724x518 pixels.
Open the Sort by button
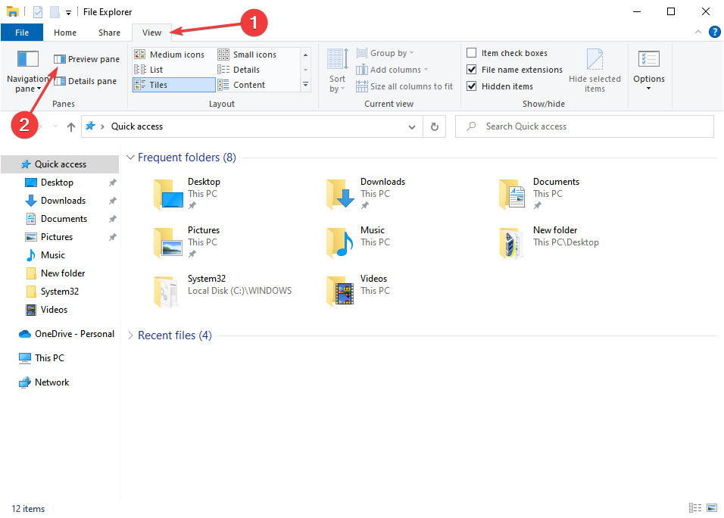tap(337, 71)
